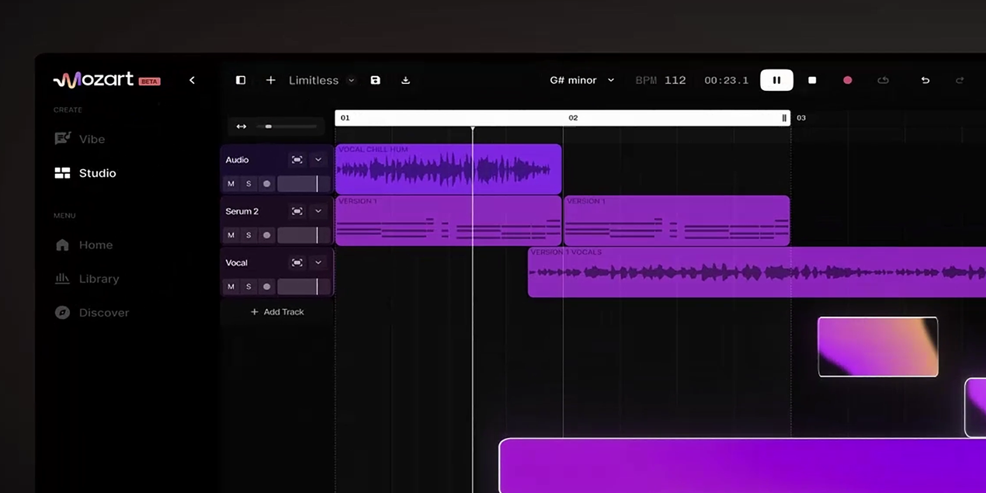The image size is (986, 493).
Task: Click the BETA badge
Action: tap(149, 82)
